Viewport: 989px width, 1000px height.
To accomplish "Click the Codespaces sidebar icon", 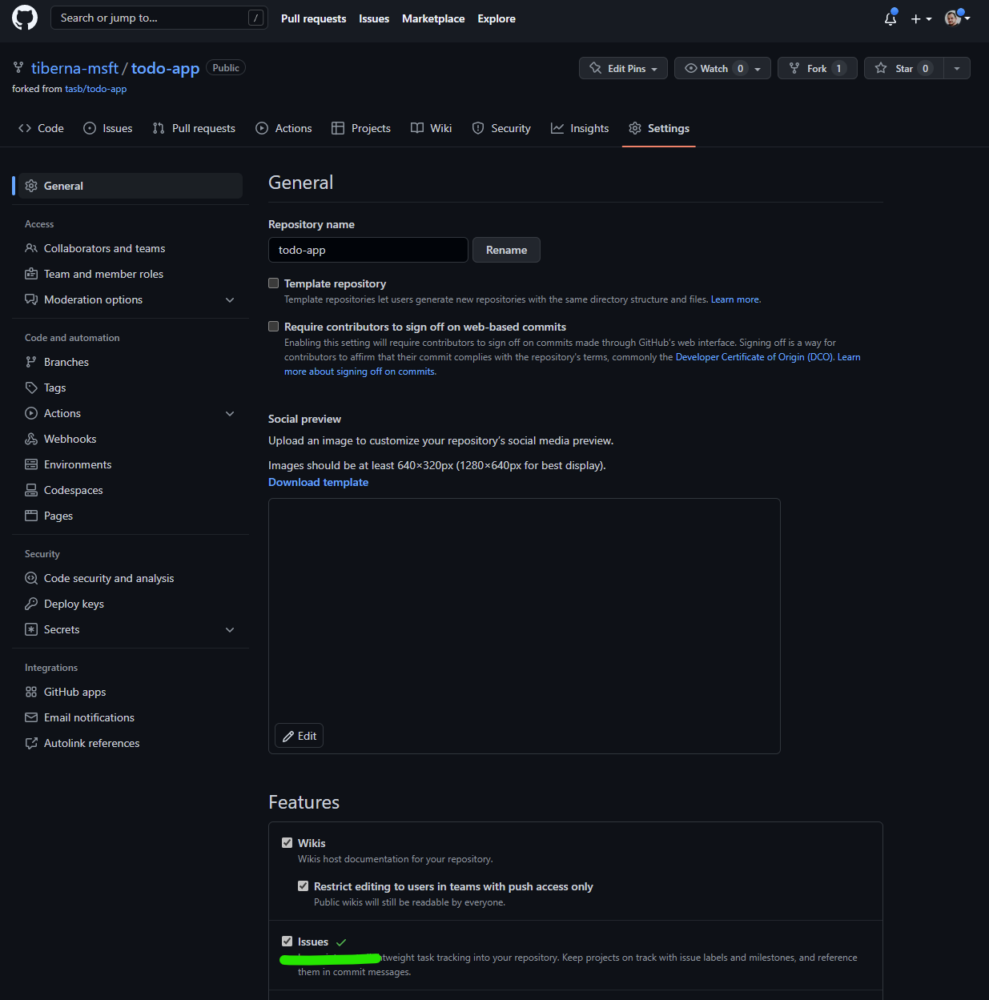I will pos(30,490).
